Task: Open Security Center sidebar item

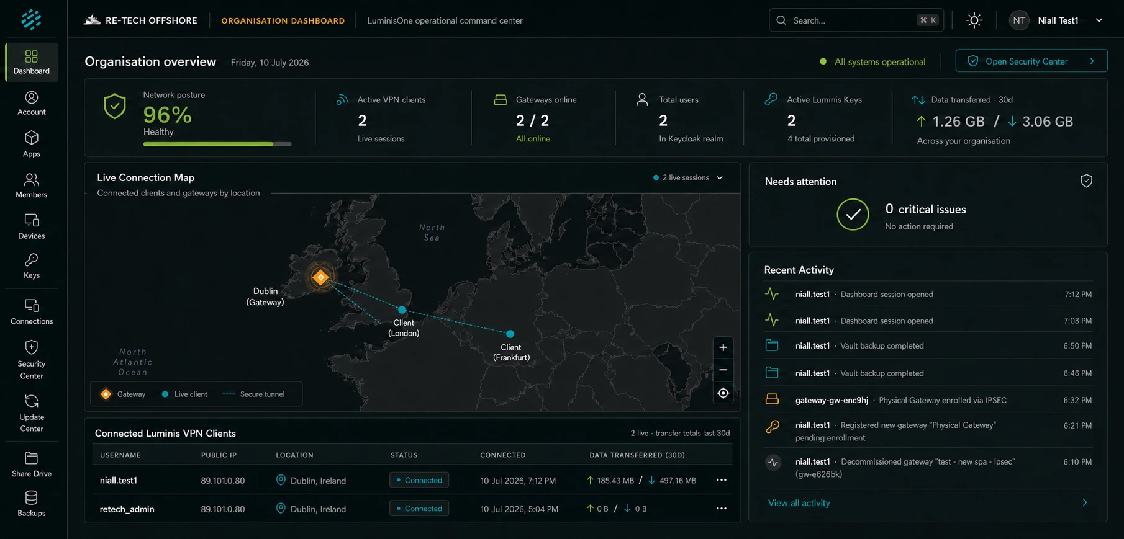Action: click(x=32, y=360)
